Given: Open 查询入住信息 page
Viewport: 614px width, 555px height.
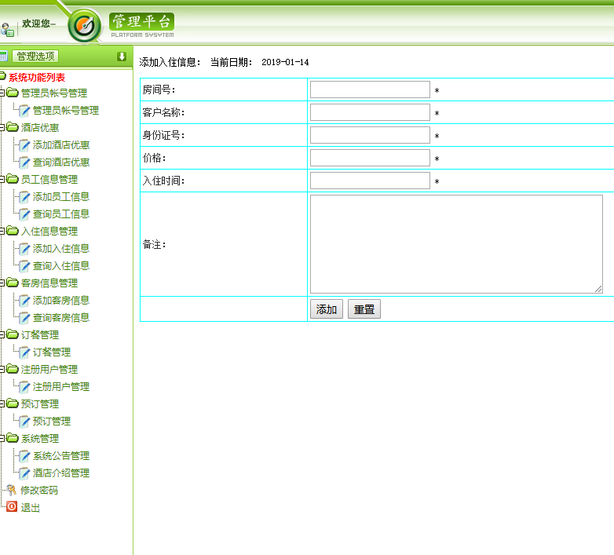Looking at the screenshot, I should pyautogui.click(x=61, y=266).
